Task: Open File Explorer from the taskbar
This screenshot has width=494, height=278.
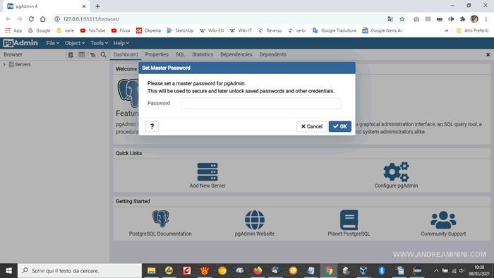Action: point(152,271)
